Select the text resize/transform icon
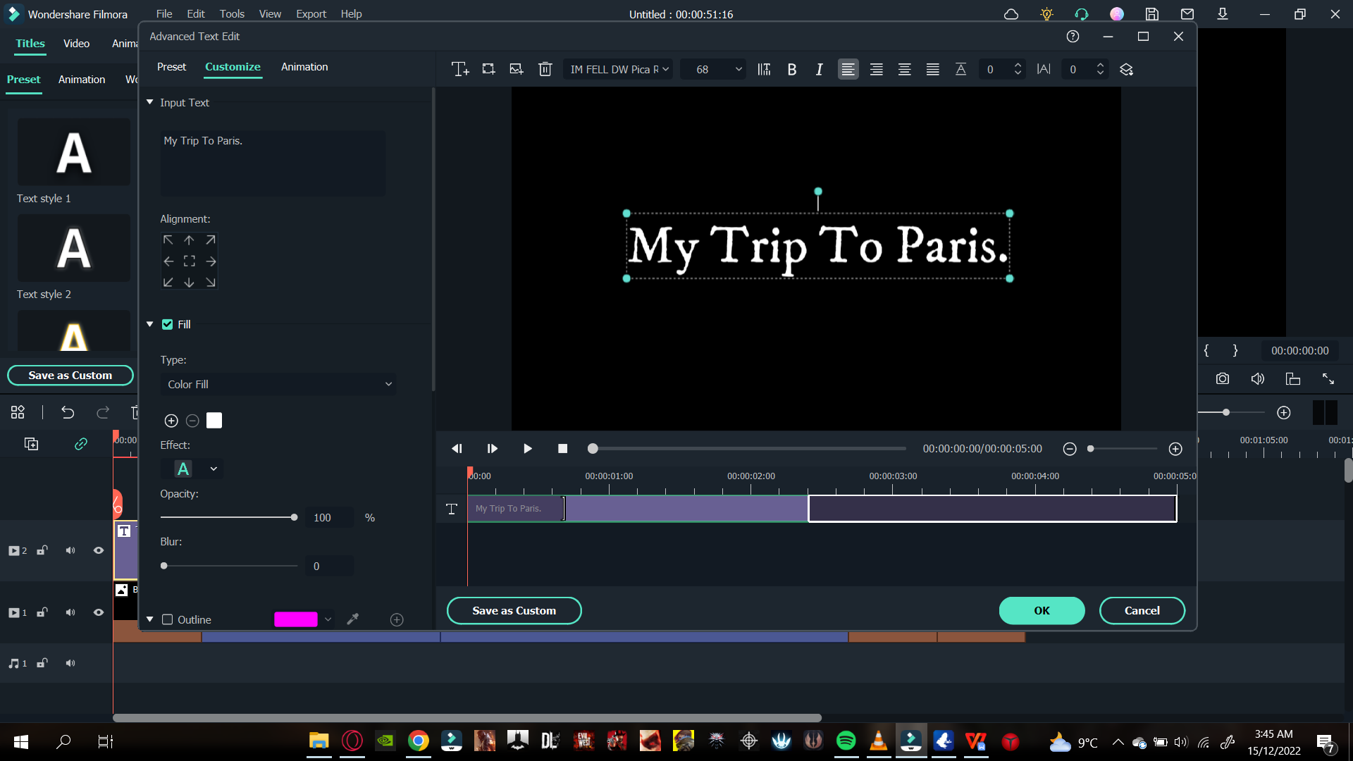 click(488, 69)
